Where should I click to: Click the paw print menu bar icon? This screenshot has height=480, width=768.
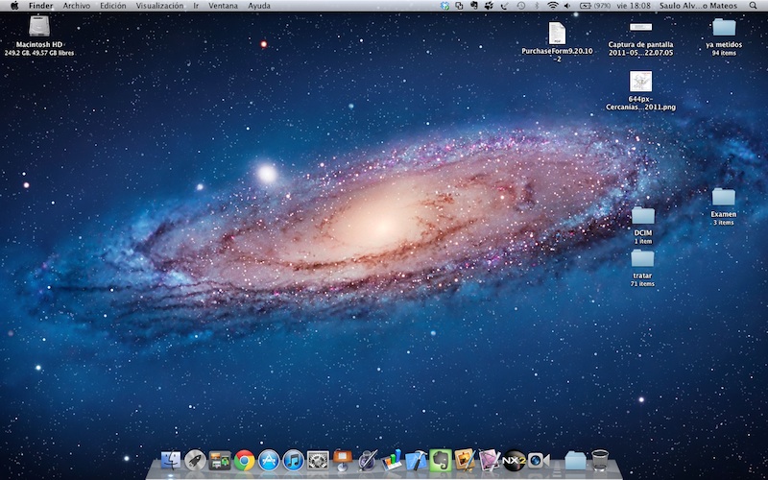pyautogui.click(x=489, y=6)
